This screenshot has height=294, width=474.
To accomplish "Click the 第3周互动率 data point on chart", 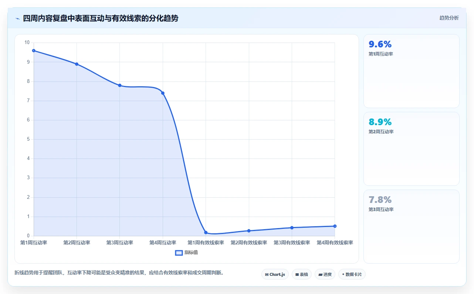I will (x=120, y=85).
